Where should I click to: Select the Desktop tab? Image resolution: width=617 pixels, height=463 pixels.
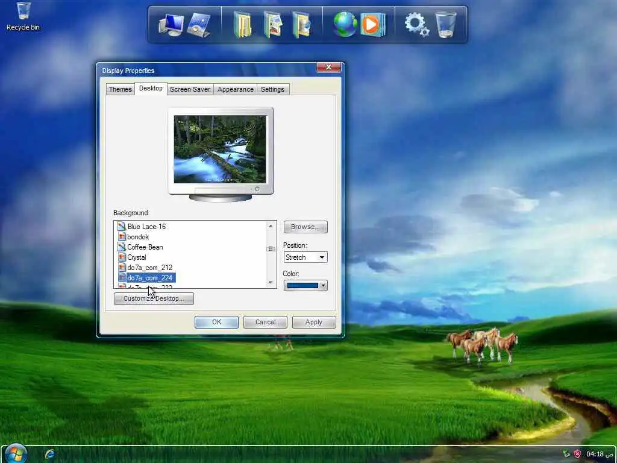point(151,88)
